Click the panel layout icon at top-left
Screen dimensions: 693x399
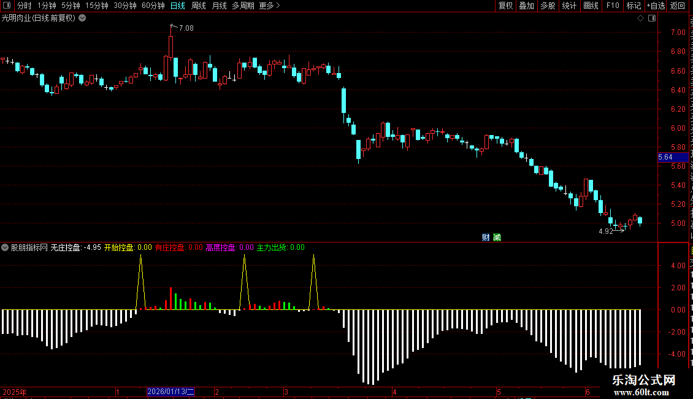pyautogui.click(x=7, y=6)
